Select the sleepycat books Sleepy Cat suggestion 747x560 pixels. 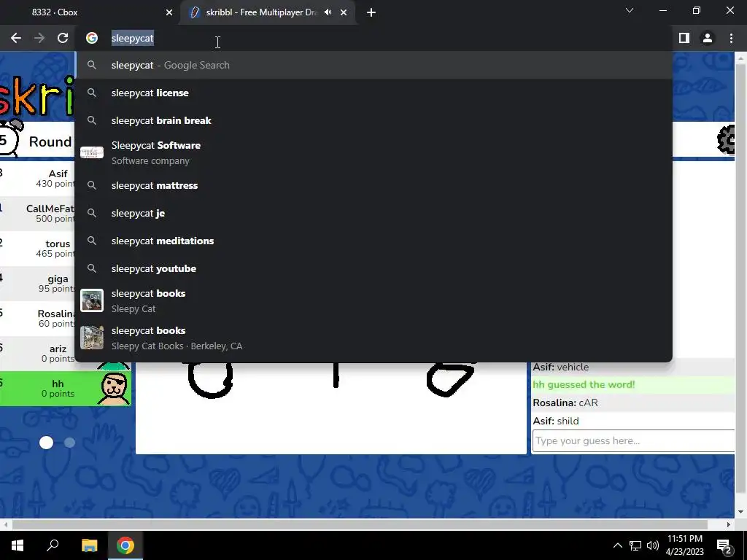coord(373,300)
